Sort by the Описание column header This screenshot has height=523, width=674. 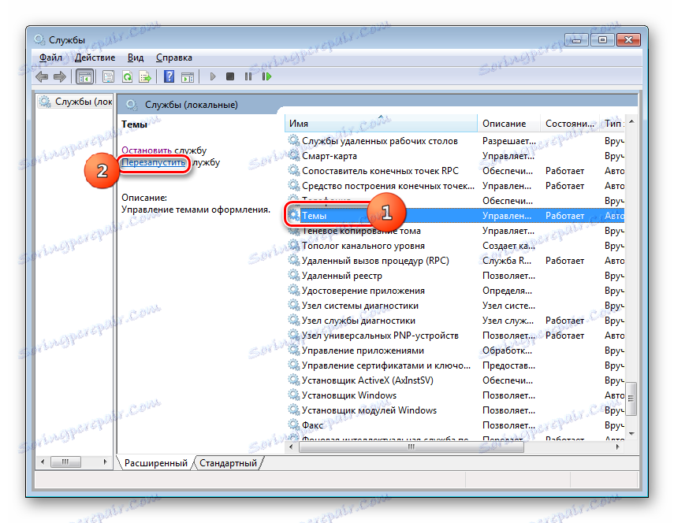(509, 124)
